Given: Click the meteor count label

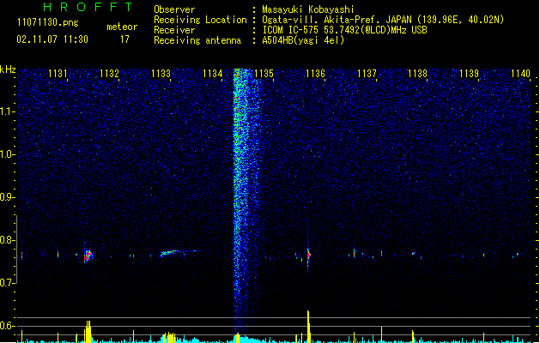Looking at the screenshot, I should click(122, 27).
